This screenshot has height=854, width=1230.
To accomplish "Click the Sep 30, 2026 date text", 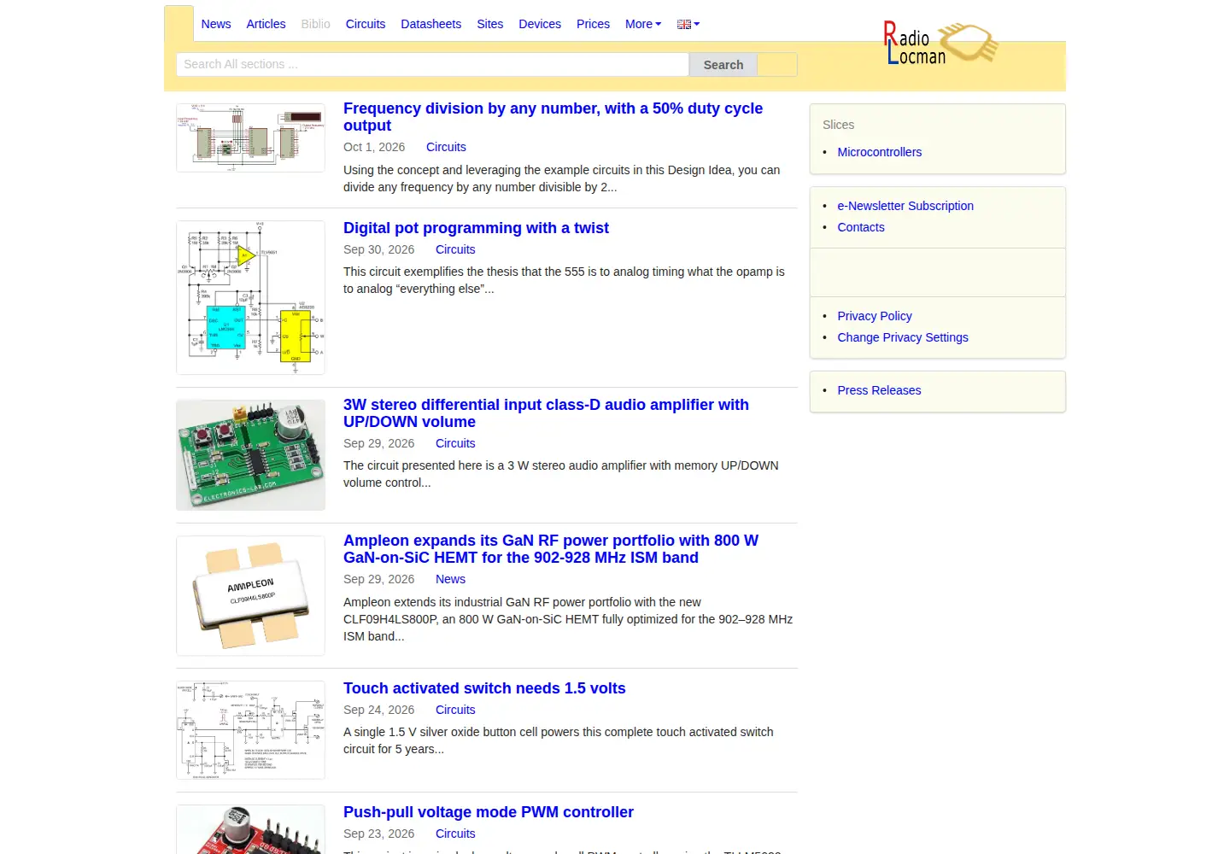I will [x=378, y=249].
